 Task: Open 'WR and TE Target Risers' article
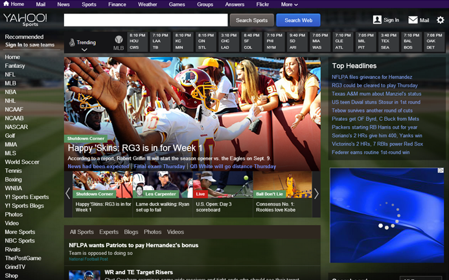139,272
